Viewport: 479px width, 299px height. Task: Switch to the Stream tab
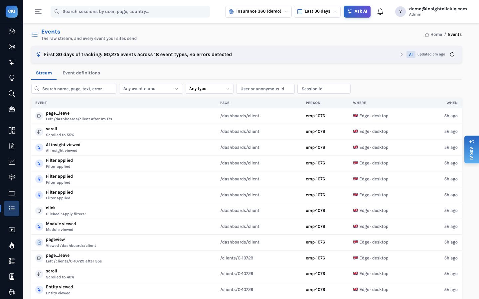[44, 73]
